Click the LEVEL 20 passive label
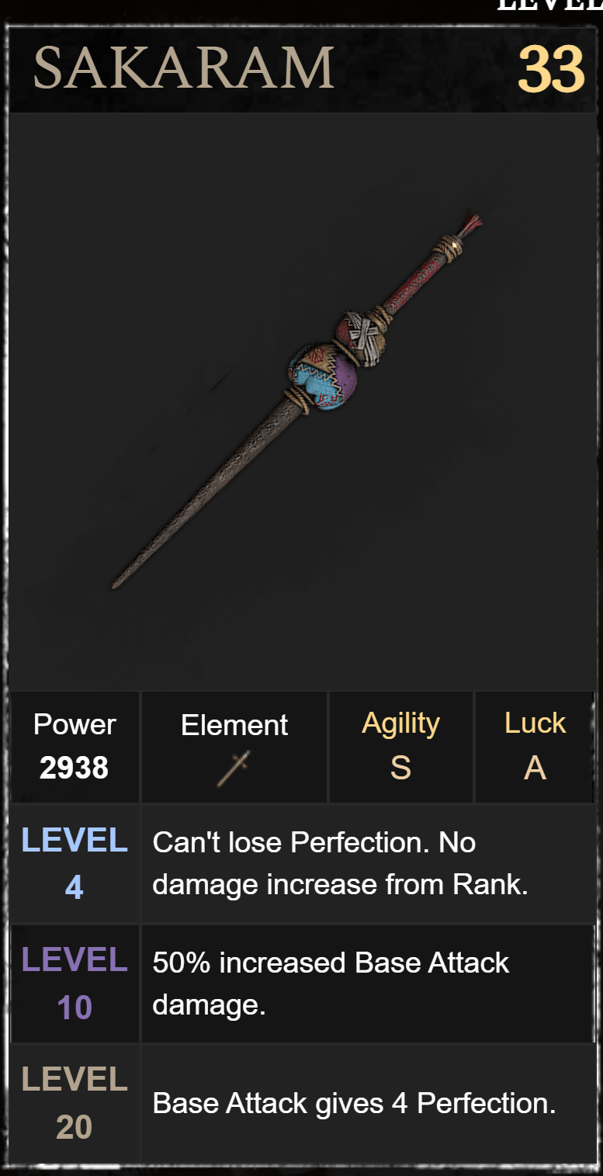Viewport: 603px width, 1176px height. click(x=75, y=1103)
